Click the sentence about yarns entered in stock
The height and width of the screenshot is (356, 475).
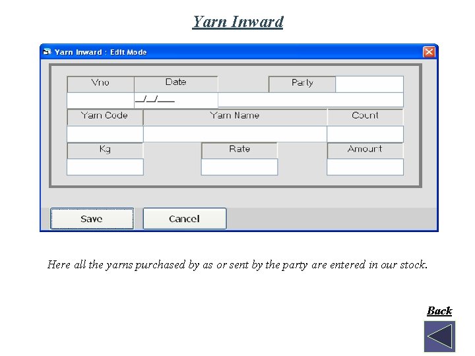237,265
